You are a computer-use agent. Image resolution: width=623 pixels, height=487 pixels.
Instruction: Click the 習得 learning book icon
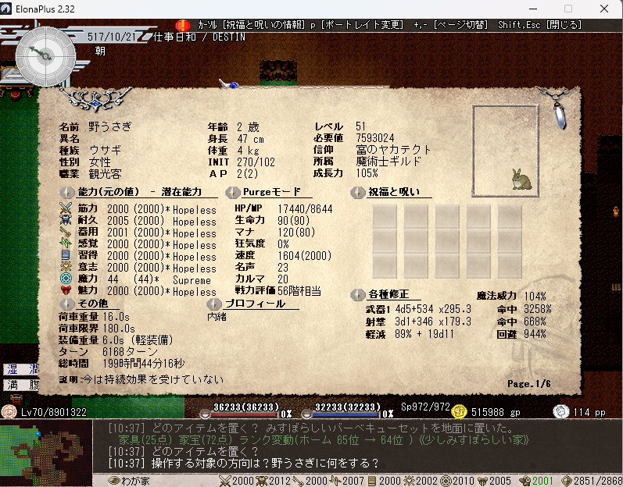coord(66,255)
